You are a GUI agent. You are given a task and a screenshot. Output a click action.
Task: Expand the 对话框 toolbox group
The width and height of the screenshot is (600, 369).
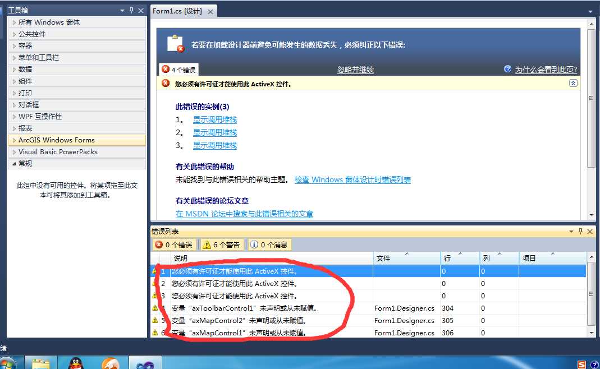click(76, 105)
